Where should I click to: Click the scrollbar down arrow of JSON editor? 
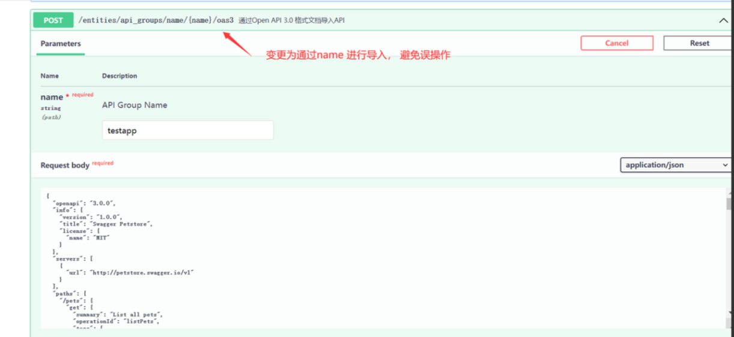pyautogui.click(x=729, y=323)
